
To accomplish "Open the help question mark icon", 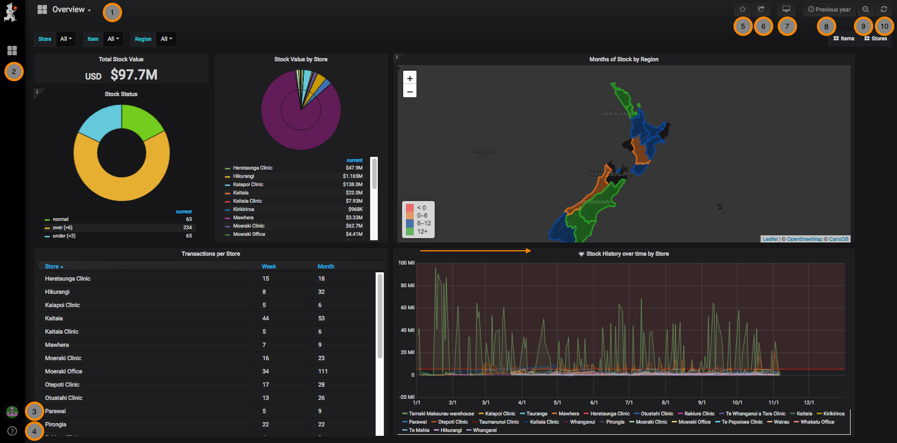I will (x=12, y=431).
